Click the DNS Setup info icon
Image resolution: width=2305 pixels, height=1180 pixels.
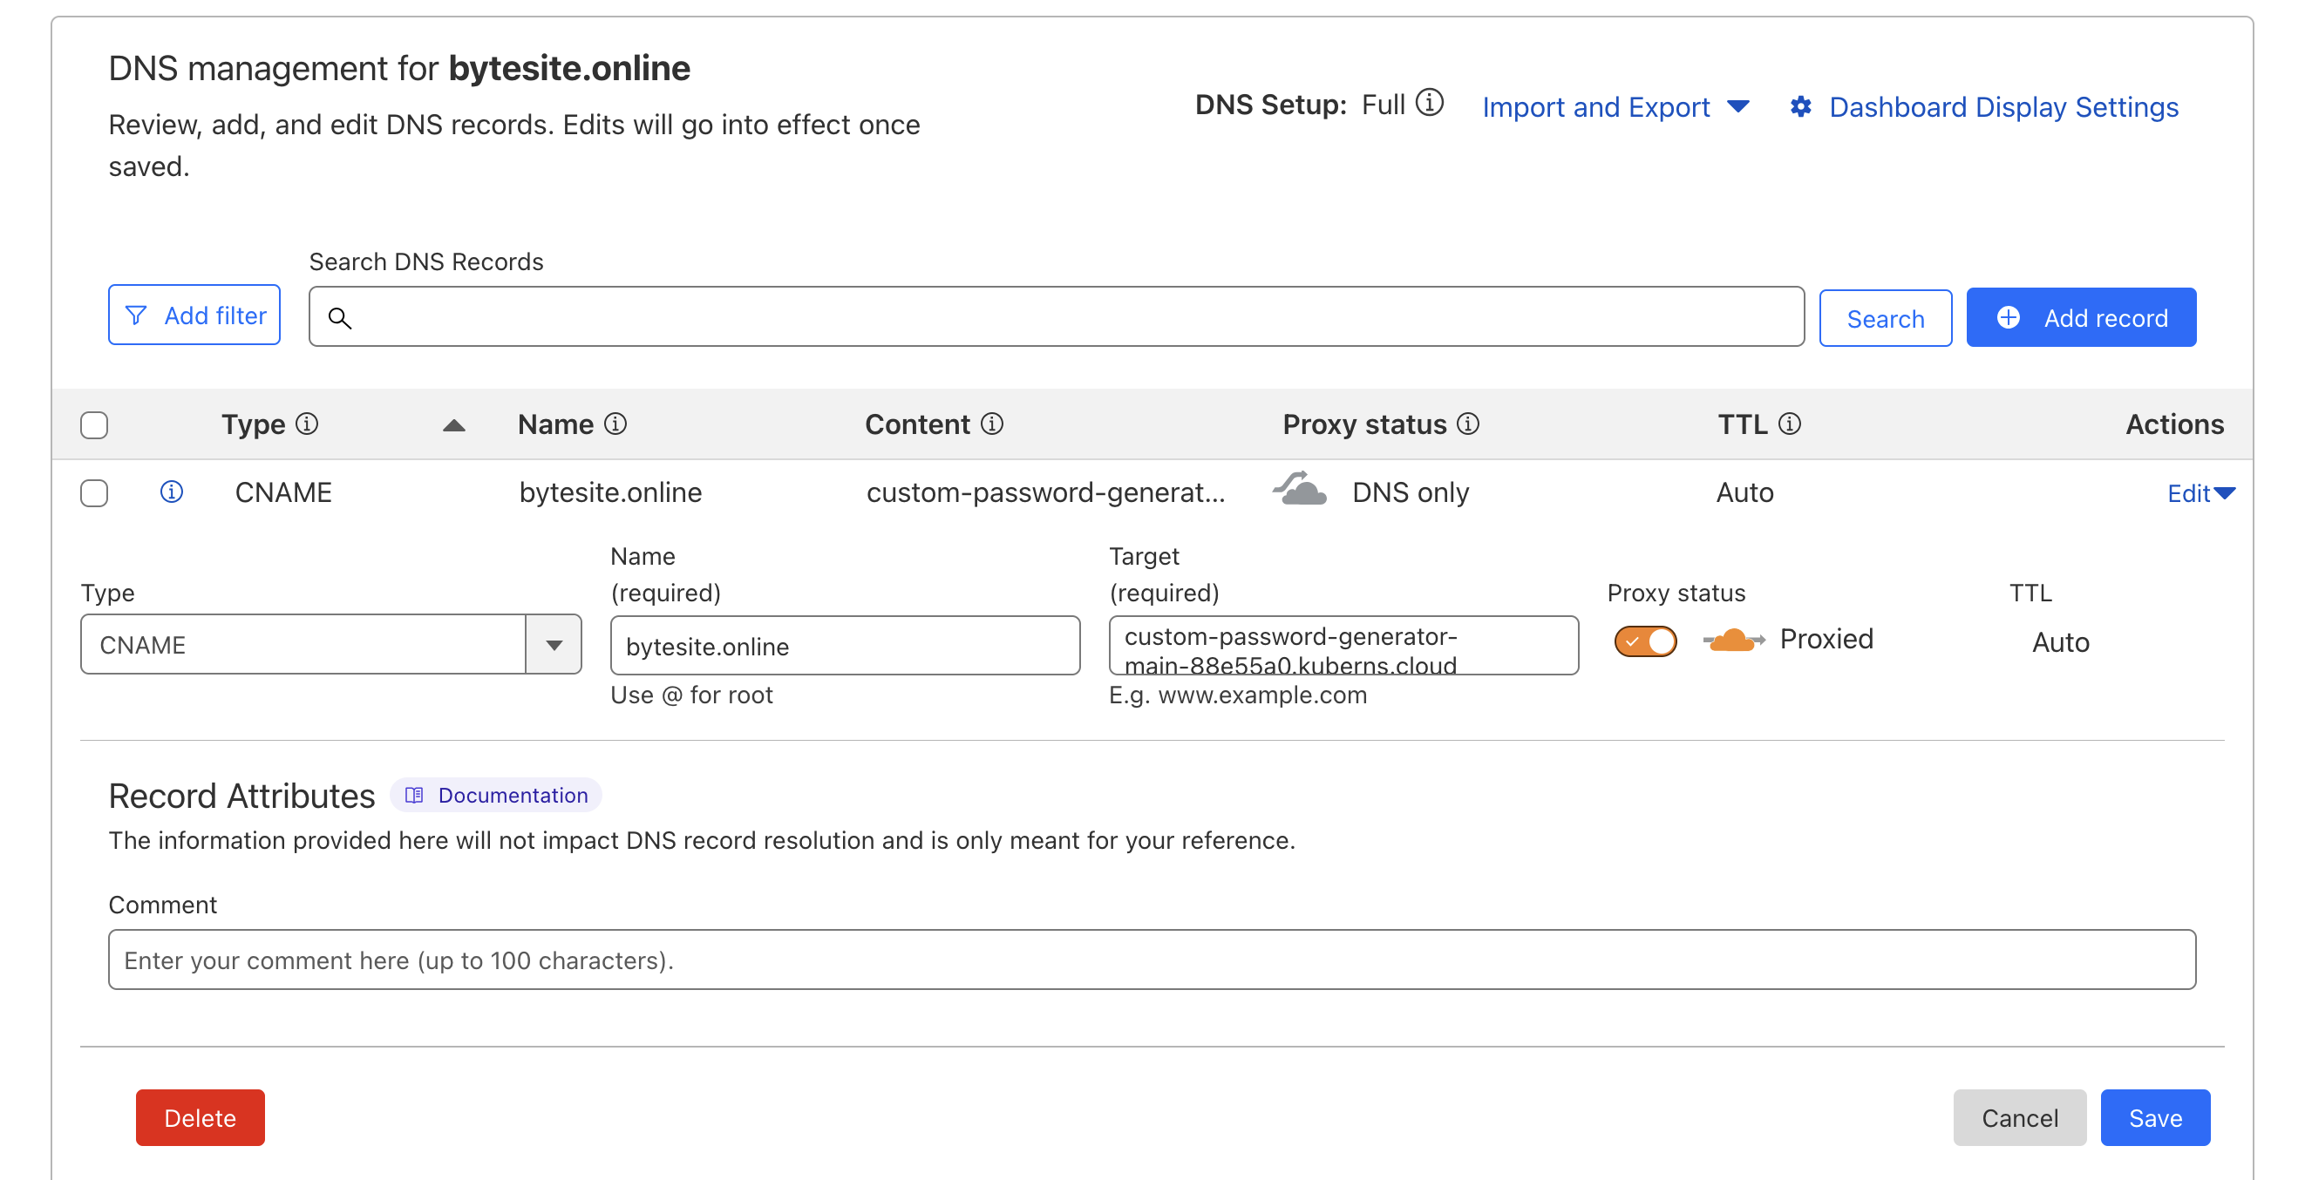coord(1429,103)
